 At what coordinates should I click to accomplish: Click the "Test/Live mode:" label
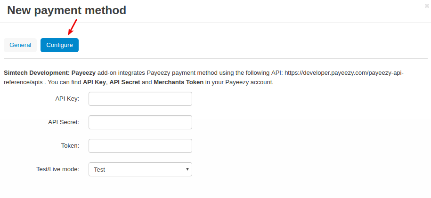click(58, 169)
